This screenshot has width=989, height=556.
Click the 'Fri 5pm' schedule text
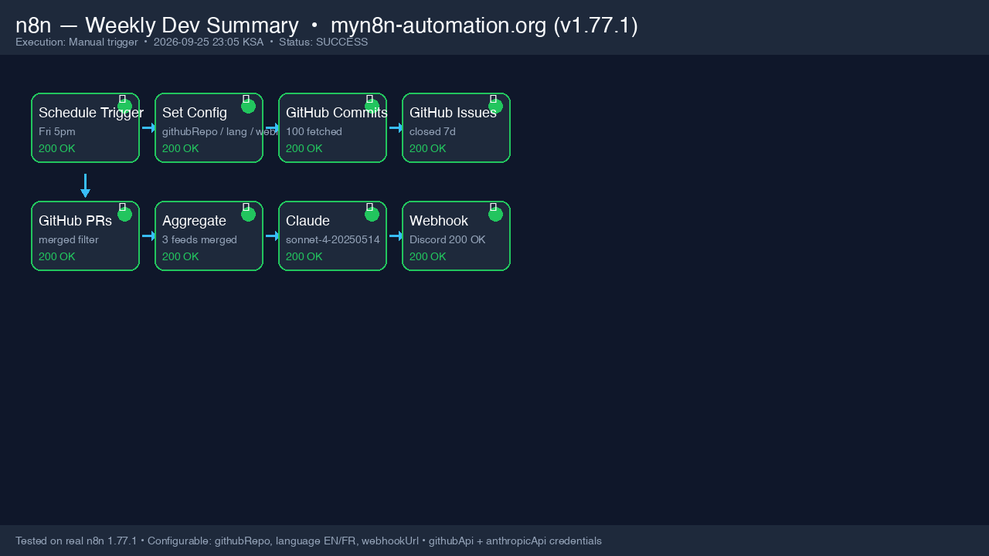pos(57,131)
